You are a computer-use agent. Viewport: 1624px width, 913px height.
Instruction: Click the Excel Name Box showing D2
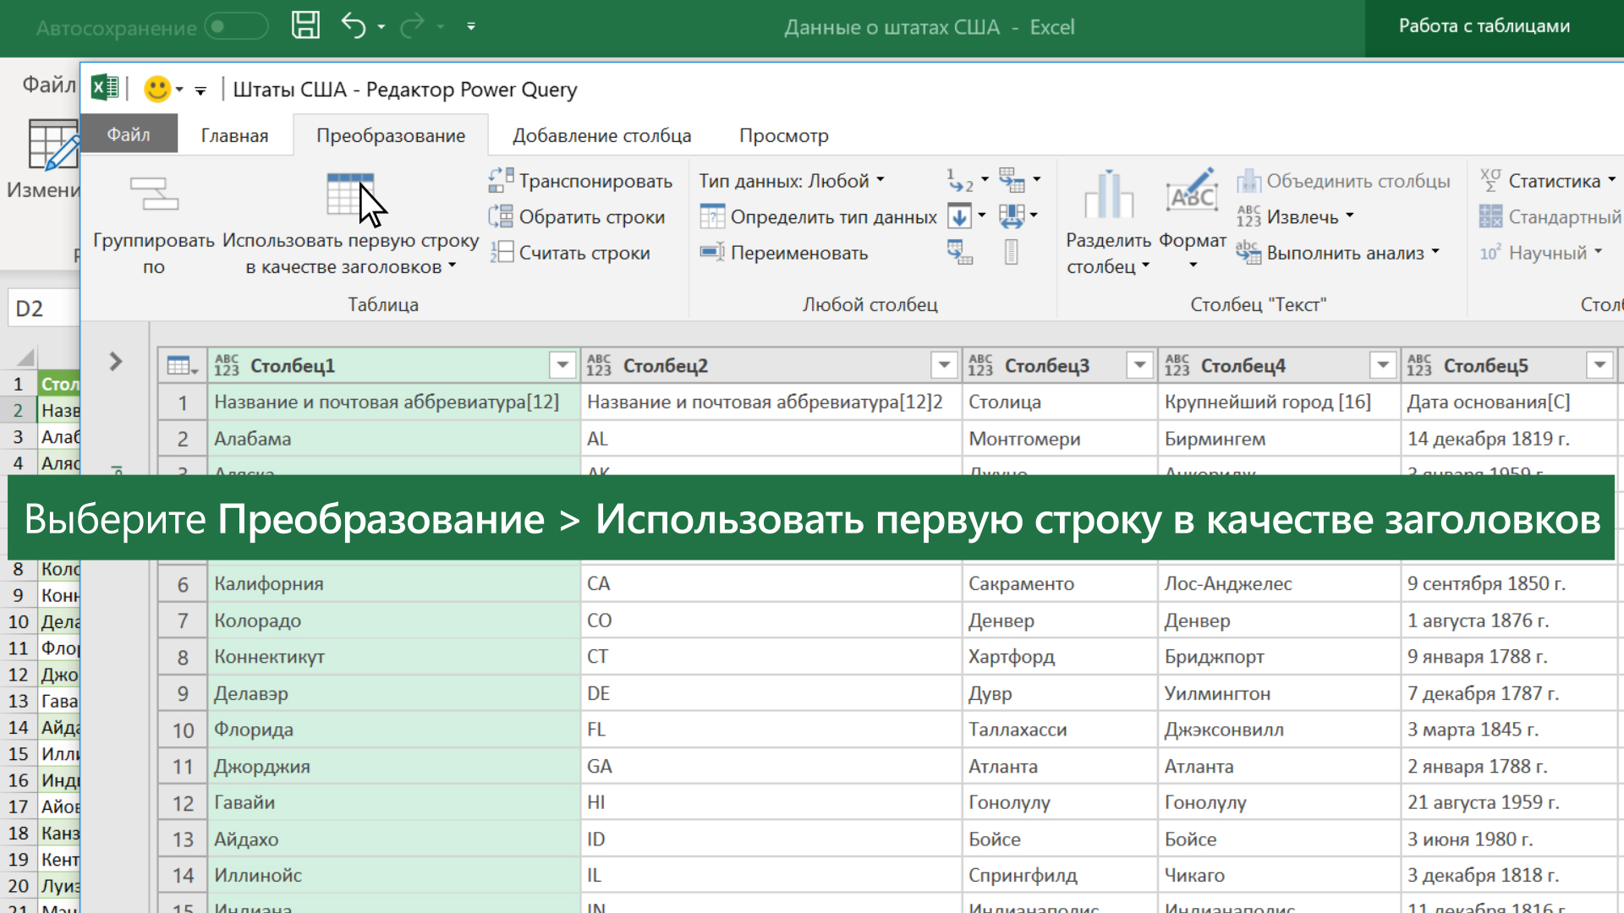(42, 309)
